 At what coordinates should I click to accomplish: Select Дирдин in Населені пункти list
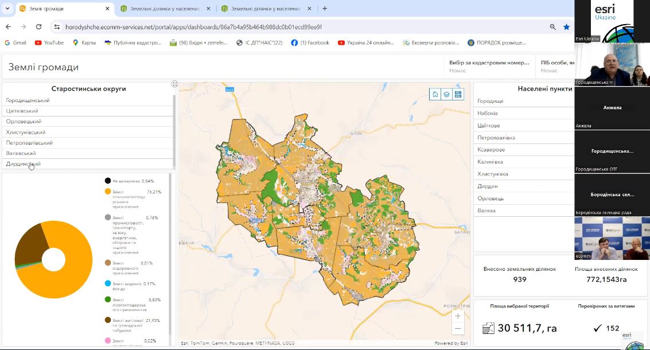pos(524,186)
